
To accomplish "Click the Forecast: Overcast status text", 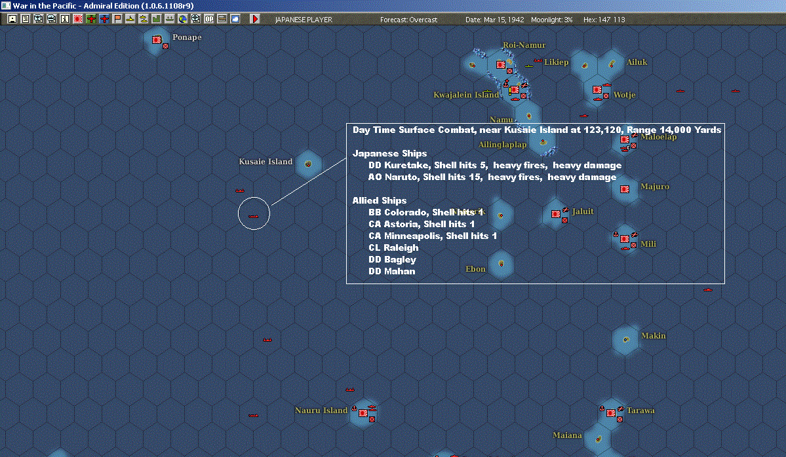I will (x=408, y=20).
